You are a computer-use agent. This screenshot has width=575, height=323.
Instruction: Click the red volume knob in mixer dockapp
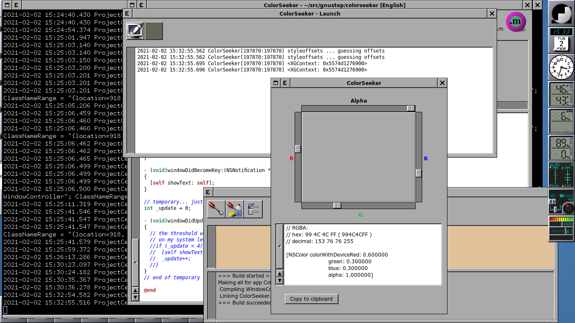(568, 208)
